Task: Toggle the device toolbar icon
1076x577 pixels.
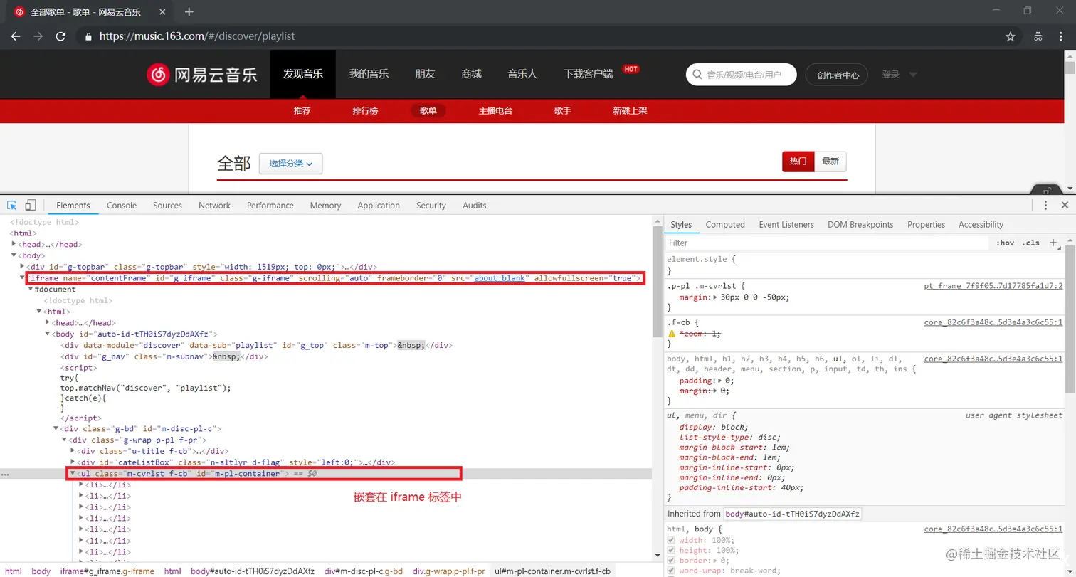Action: (31, 205)
